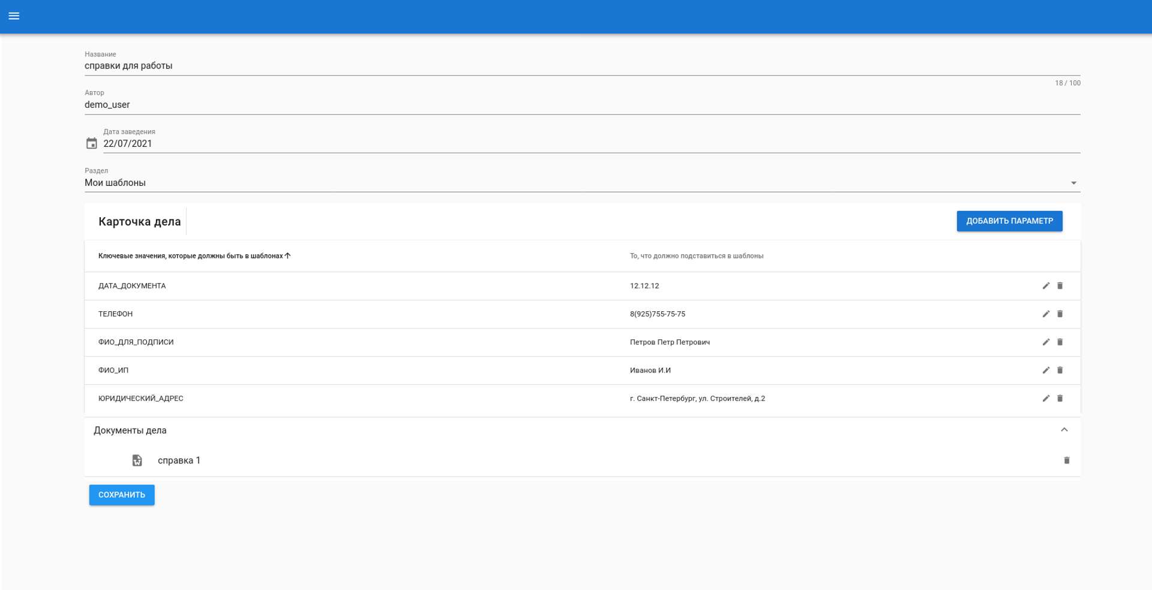Screen dimensions: 1152x590
Task: Edit the ДАТА_ДОКУМЕНТА parameter
Action: (1046, 286)
